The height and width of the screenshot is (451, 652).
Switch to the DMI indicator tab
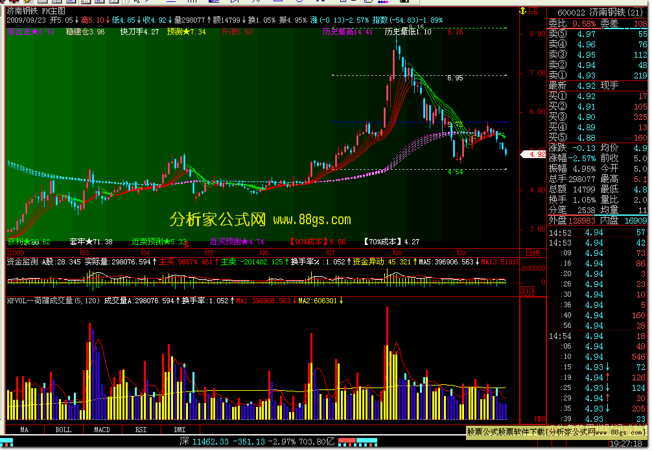(x=180, y=430)
